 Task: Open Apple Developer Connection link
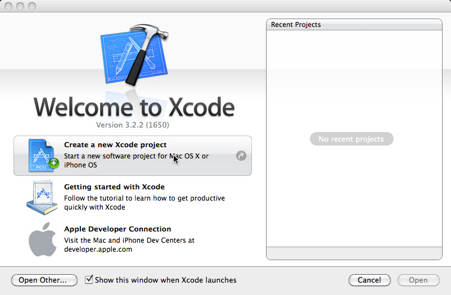[x=133, y=239]
